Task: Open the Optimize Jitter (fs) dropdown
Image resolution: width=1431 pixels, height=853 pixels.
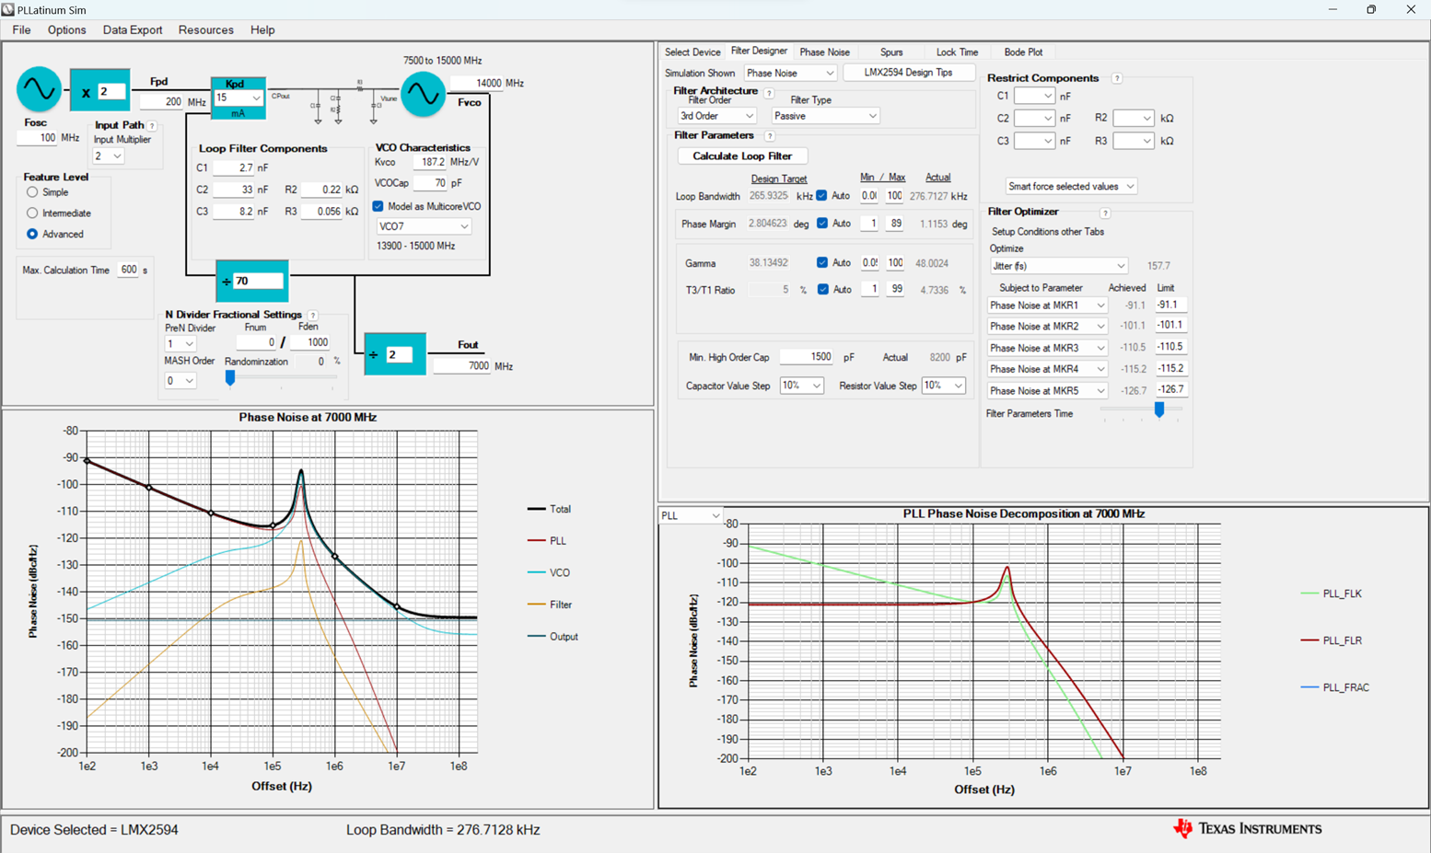Action: 1058,266
